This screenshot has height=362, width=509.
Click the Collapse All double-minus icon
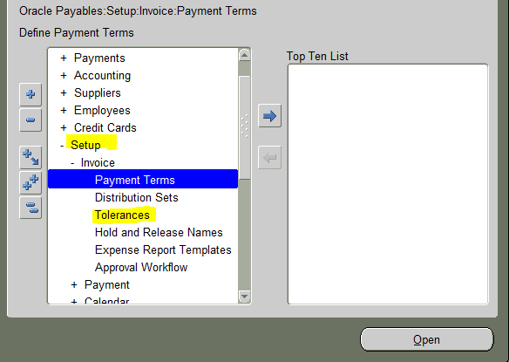31,208
